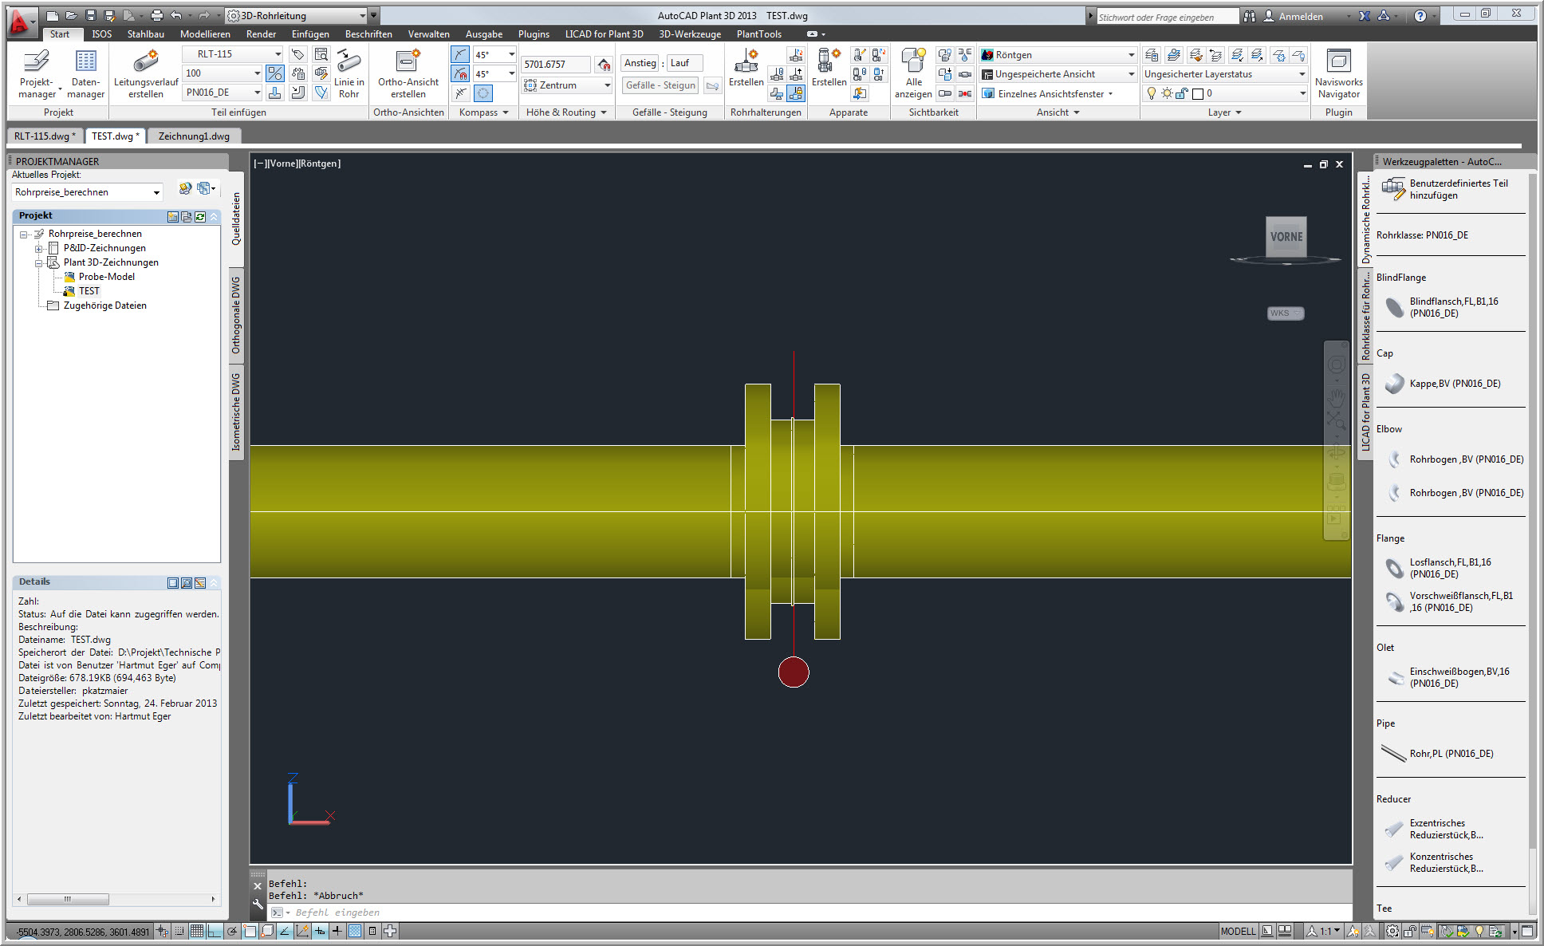Click the command line customize wrench icon
Viewport: 1544px width, 946px height.
click(258, 905)
